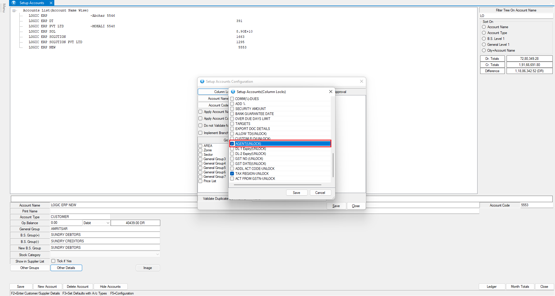Collapse the Accounts List tree root
This screenshot has width=555, height=296.
click(14, 11)
